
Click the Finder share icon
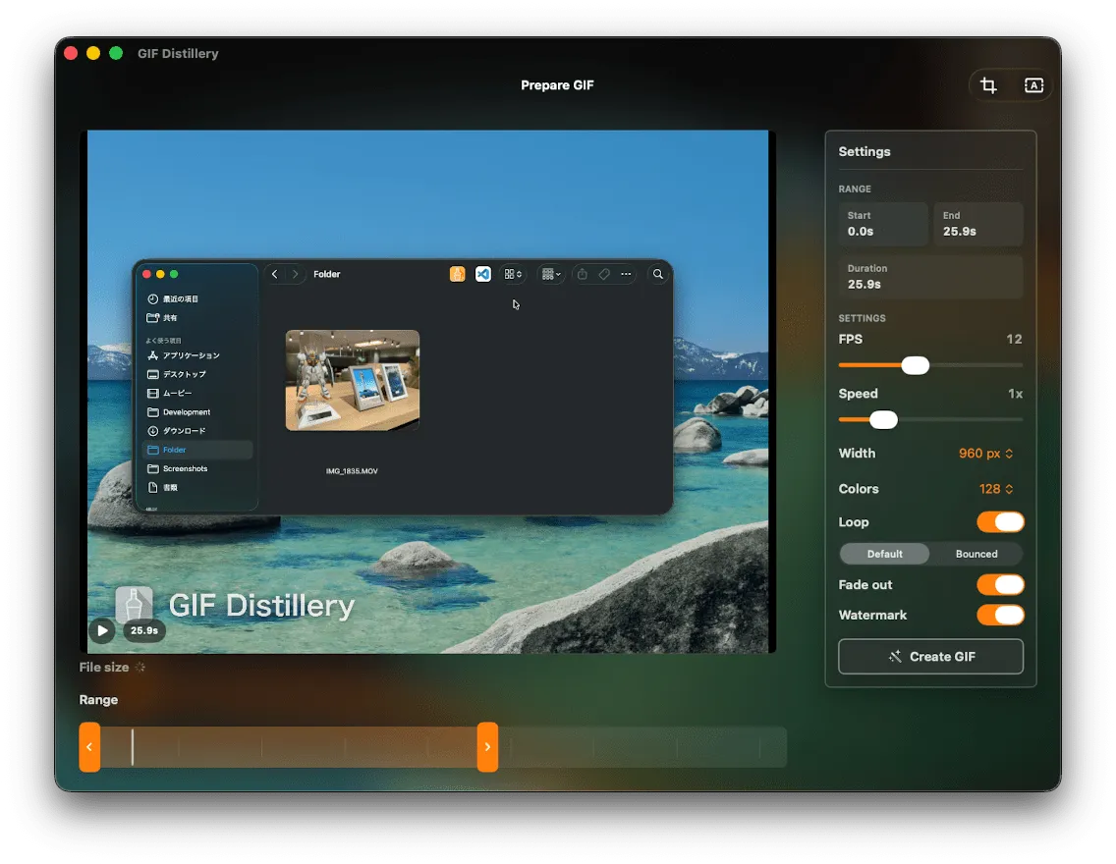(583, 274)
